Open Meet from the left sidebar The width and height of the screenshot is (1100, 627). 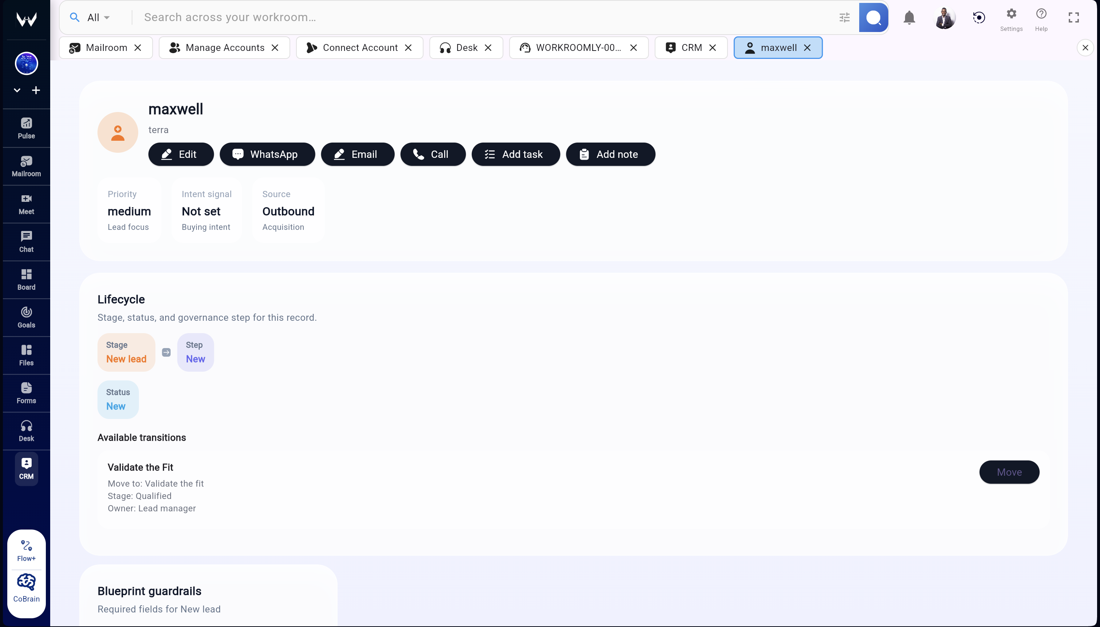(26, 204)
